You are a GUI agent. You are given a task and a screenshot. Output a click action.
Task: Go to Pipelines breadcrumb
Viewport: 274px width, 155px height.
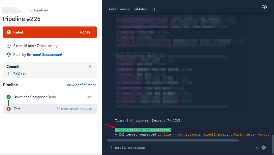coord(41,10)
